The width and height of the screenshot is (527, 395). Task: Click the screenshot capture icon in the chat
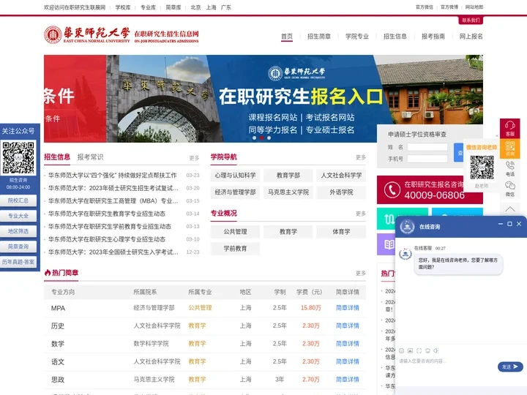click(x=419, y=350)
